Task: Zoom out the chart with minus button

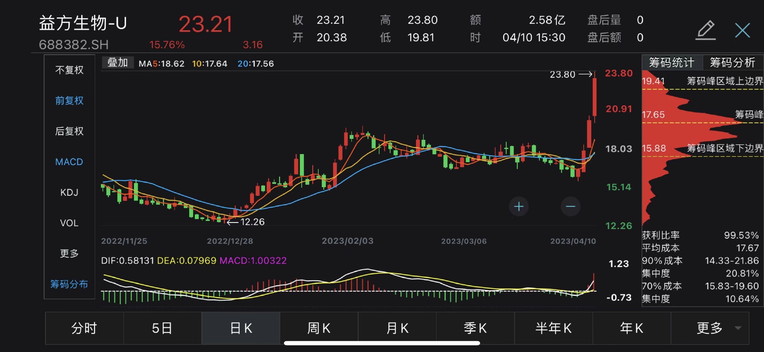Action: point(570,207)
